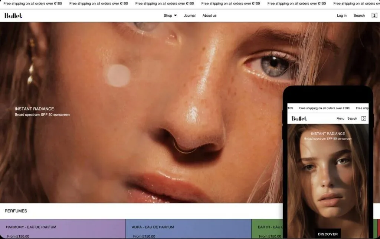
Task: Tap the Ballet logo in mobile preview
Action: (x=299, y=119)
